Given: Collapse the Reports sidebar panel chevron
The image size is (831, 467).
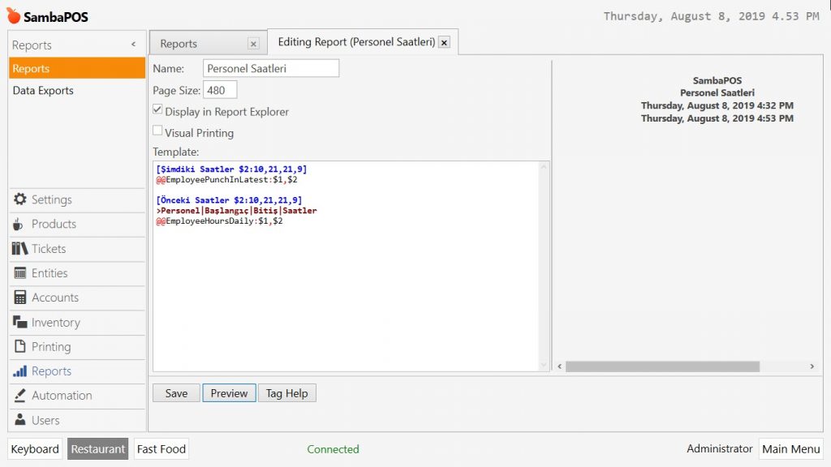Looking at the screenshot, I should pos(133,45).
